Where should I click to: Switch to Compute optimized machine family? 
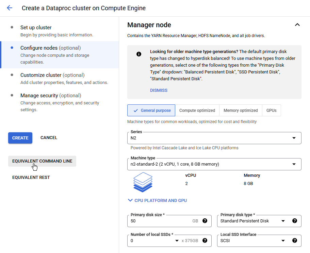click(197, 111)
